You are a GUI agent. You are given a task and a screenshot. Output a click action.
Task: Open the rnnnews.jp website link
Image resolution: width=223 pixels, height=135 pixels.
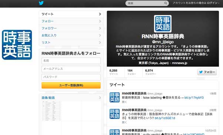coord(180,63)
